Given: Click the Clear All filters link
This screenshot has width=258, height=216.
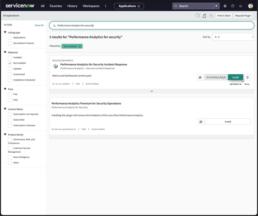Looking at the screenshot, I should click(x=39, y=25).
